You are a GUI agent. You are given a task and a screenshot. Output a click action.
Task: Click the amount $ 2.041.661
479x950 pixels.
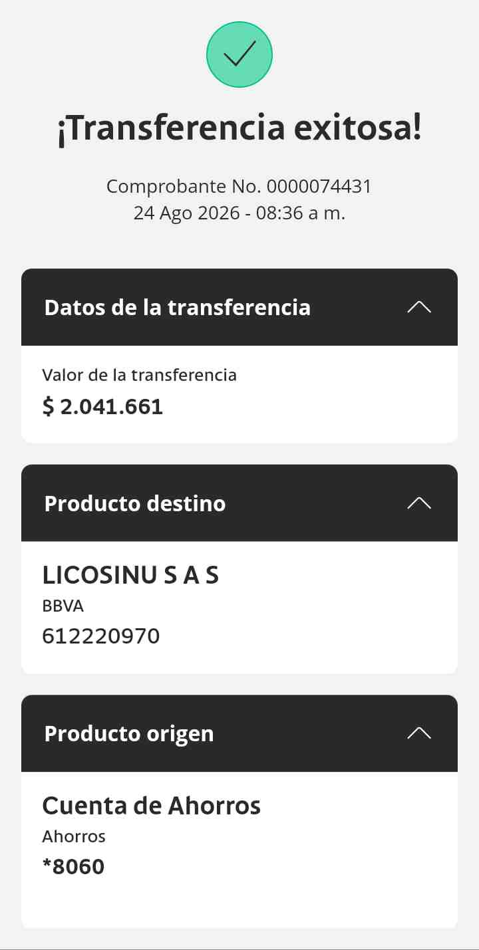click(102, 406)
